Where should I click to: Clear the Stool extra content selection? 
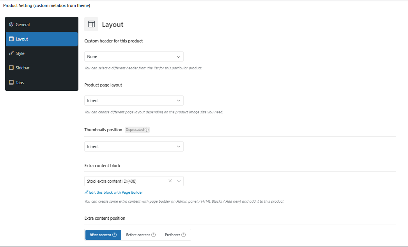click(x=170, y=181)
